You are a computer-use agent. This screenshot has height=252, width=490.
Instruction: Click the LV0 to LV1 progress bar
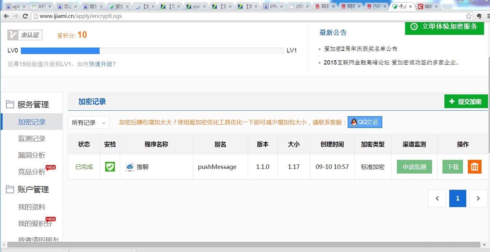click(152, 50)
